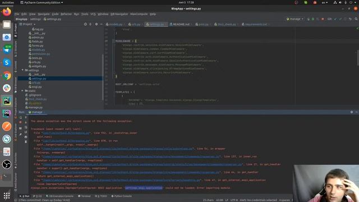Toggle the Favorites side tool window

click(16, 161)
